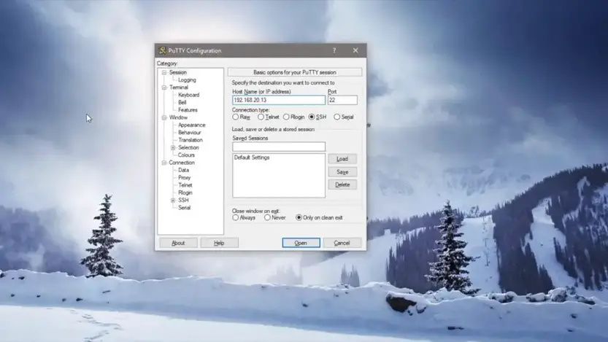608x342 pixels.
Task: Select the Serial connection type radio button
Action: point(337,117)
